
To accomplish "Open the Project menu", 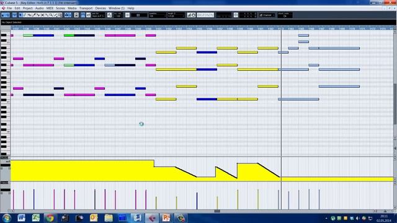I will 27,8.
